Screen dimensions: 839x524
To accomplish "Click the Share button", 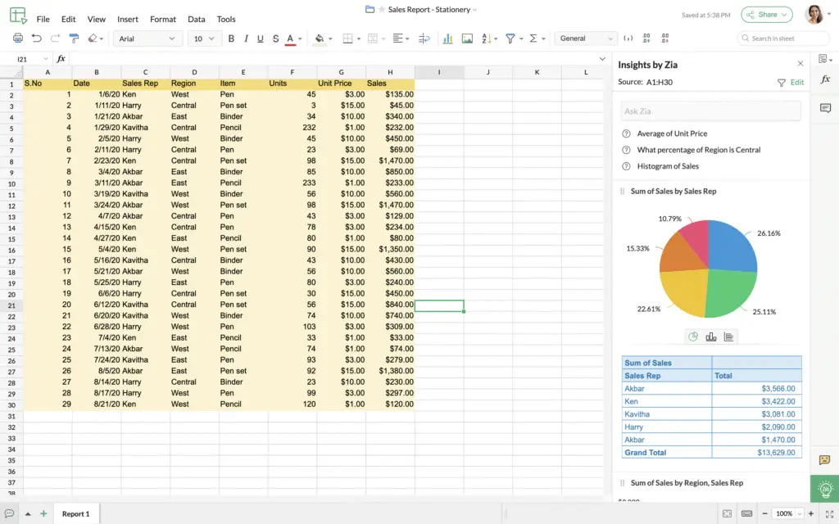I will coord(767,15).
